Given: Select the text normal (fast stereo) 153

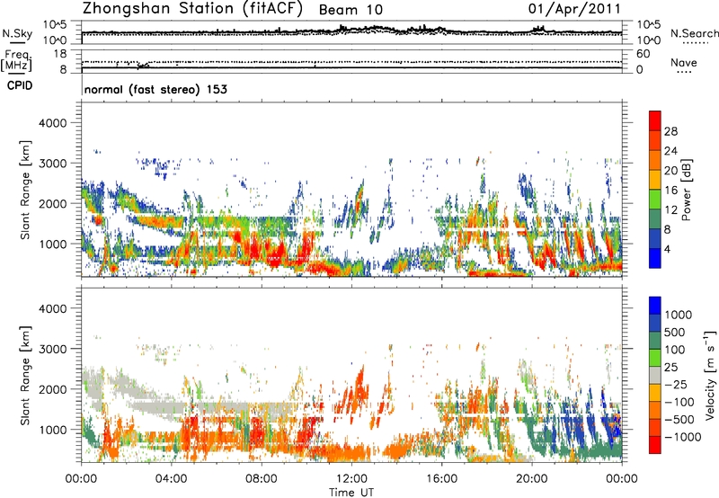Looking at the screenshot, I should point(155,89).
